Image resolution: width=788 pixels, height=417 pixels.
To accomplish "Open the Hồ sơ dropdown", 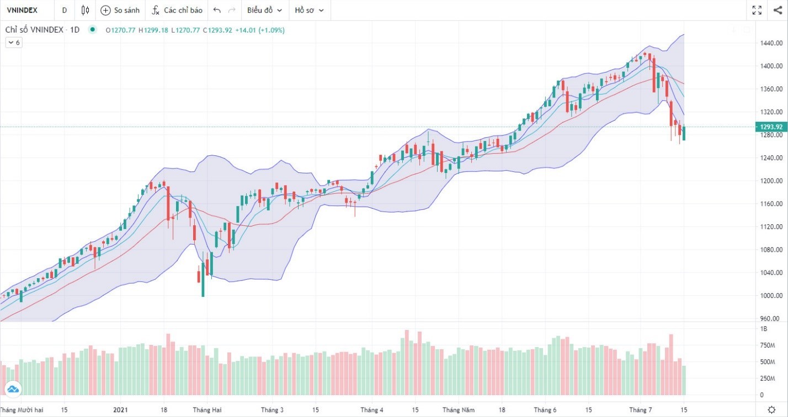I will tap(309, 10).
